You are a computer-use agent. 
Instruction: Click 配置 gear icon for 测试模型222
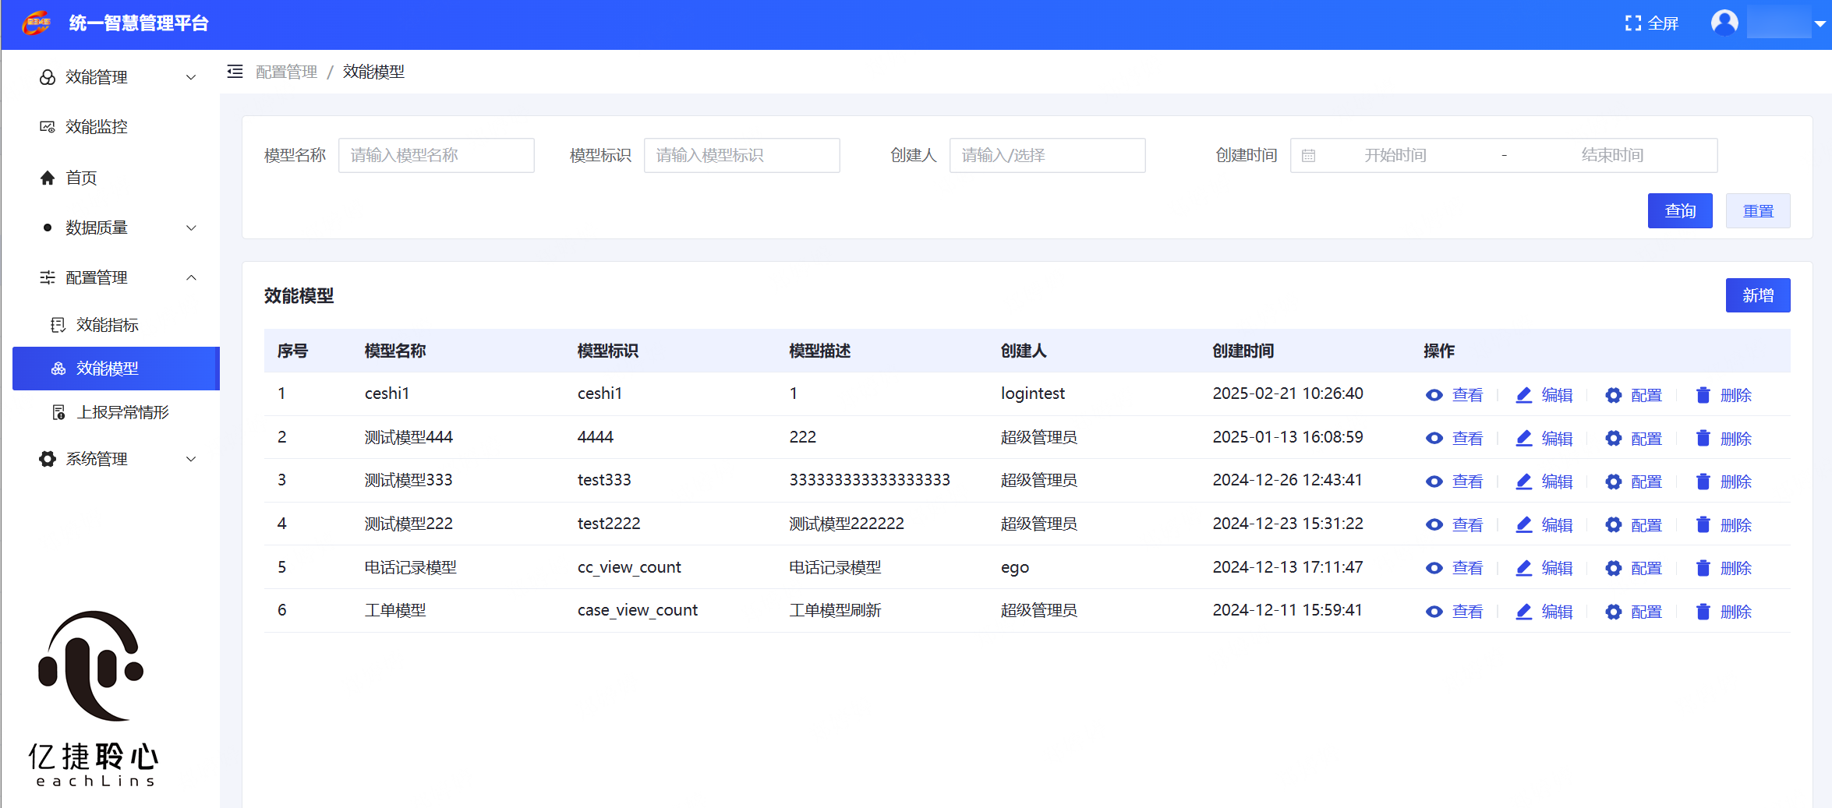(x=1614, y=524)
